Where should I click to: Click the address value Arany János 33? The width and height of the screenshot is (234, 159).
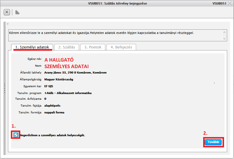75,73
